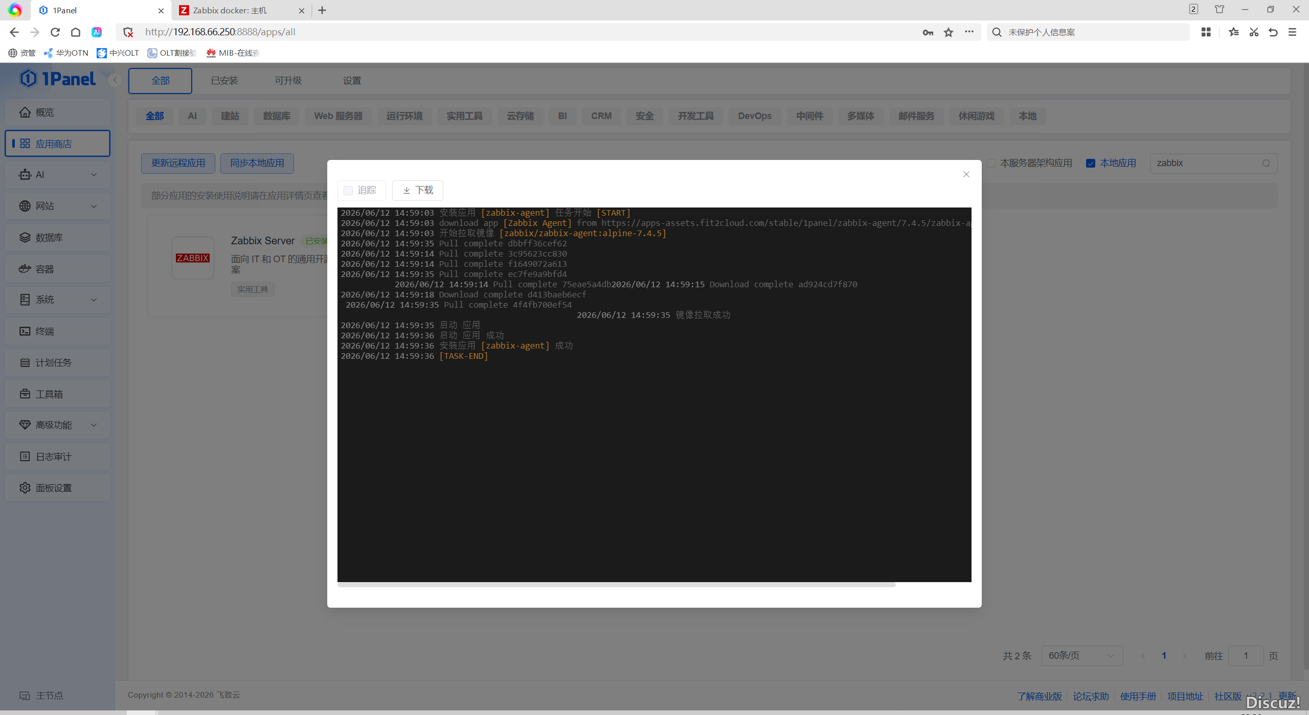Filter apps by 安全 category
1309x715 pixels.
tap(644, 116)
